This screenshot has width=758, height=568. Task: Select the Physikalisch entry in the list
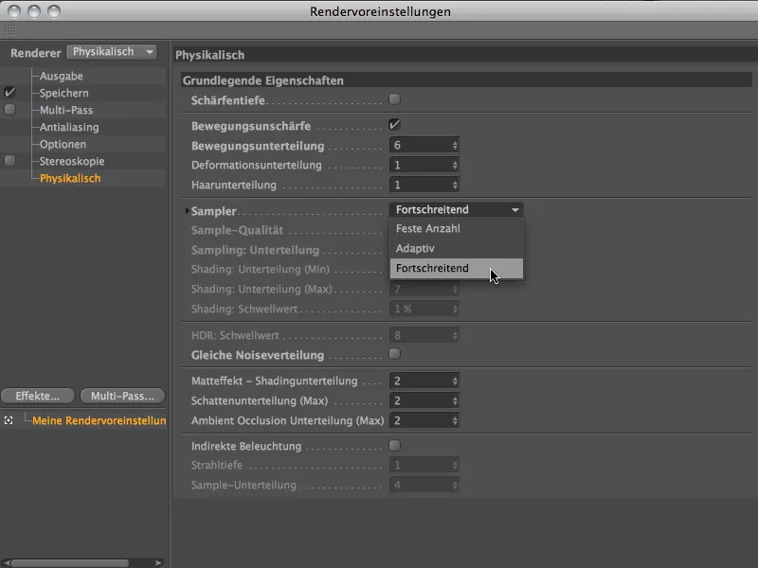click(x=70, y=178)
